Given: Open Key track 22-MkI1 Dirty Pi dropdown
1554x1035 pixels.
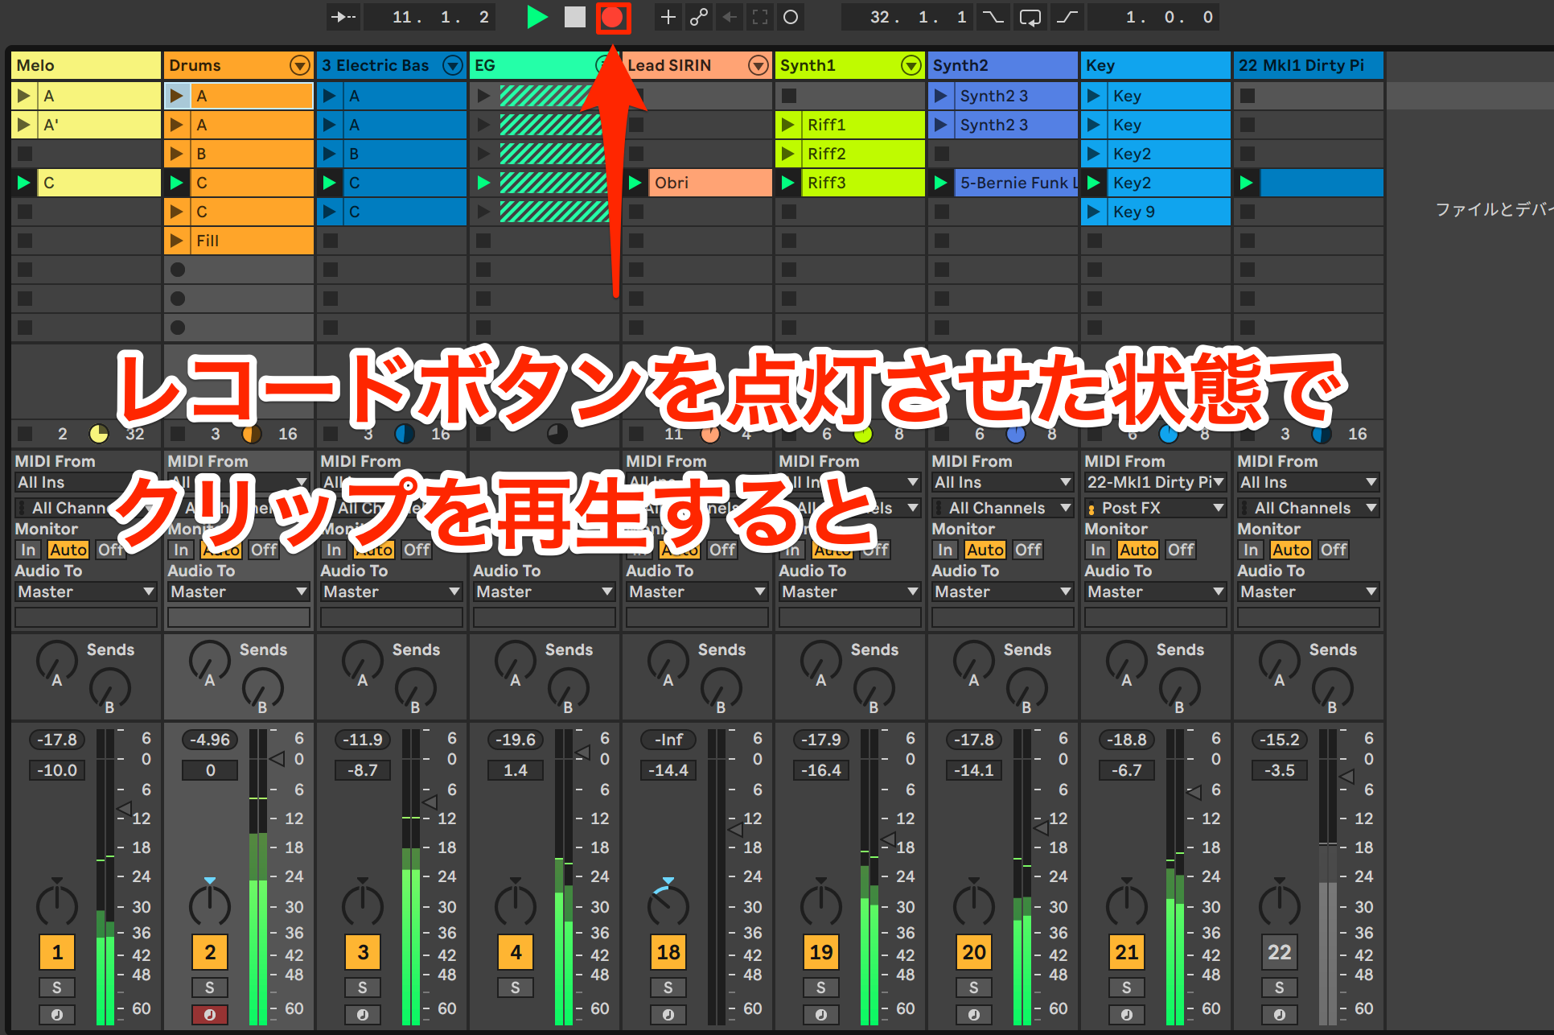Looking at the screenshot, I should (x=1156, y=482).
